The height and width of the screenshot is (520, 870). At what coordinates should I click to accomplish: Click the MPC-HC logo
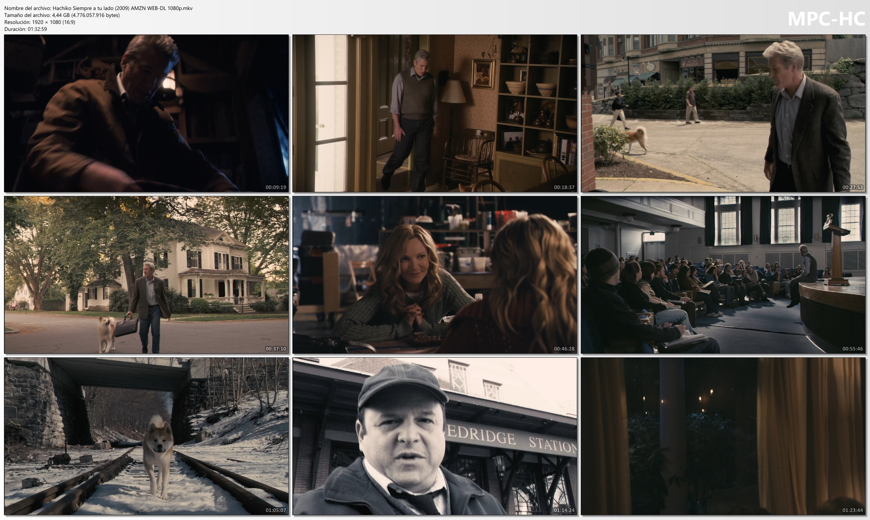826,19
